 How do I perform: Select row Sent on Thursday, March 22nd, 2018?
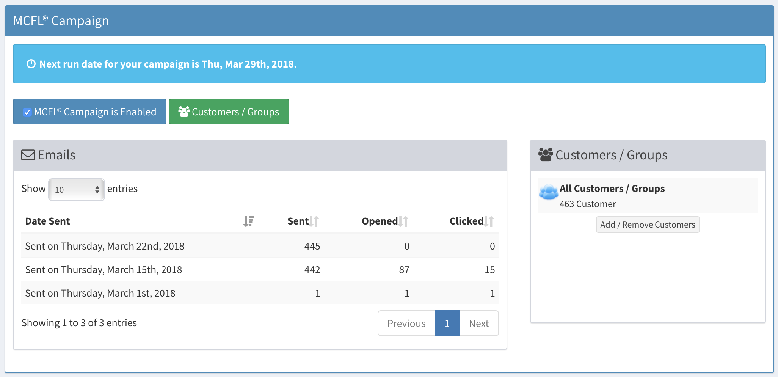click(260, 246)
